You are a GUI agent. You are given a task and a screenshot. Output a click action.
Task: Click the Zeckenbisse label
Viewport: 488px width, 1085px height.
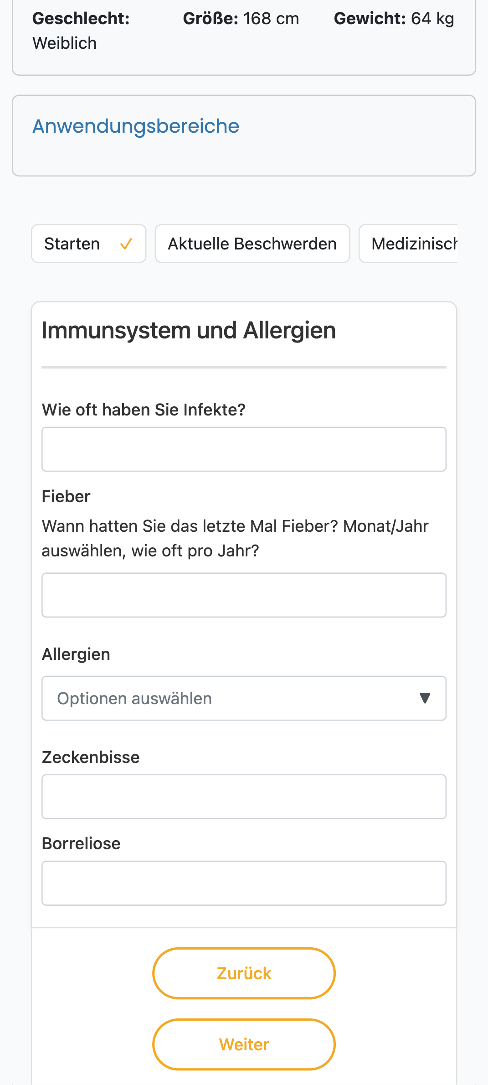click(x=91, y=758)
